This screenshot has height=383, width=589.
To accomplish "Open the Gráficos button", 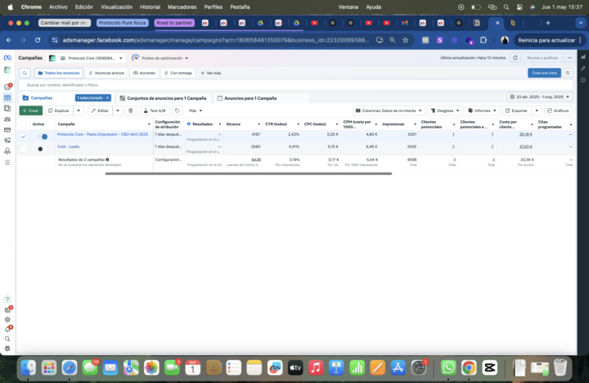I will pos(558,110).
